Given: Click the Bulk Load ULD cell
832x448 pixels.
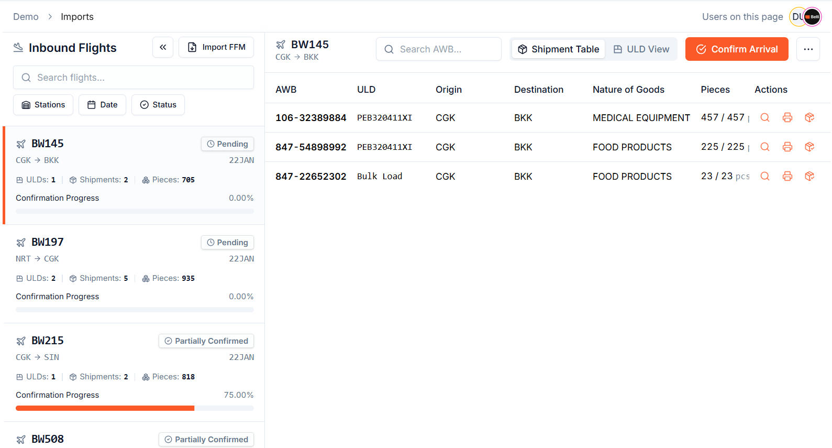Looking at the screenshot, I should point(380,177).
